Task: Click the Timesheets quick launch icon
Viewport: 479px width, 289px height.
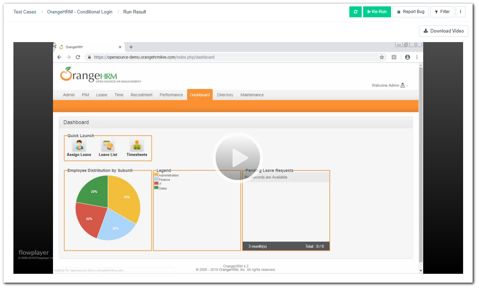Action: point(137,145)
